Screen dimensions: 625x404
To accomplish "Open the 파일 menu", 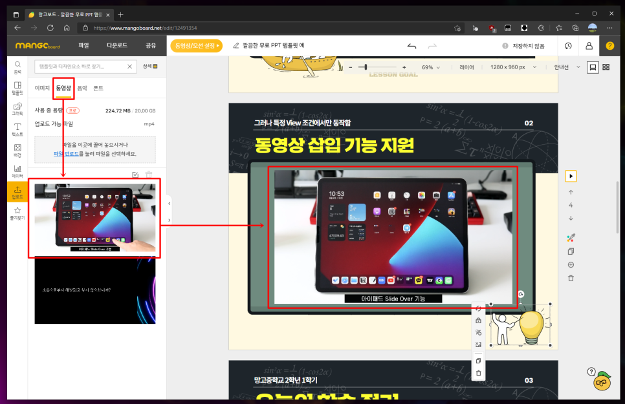I will tap(83, 45).
